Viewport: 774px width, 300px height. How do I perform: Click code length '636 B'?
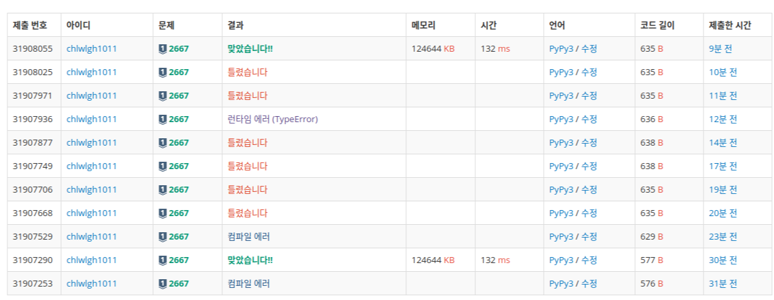click(651, 119)
